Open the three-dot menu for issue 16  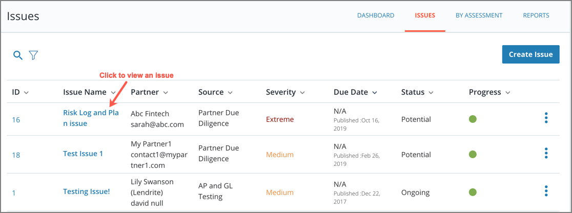pyautogui.click(x=546, y=118)
